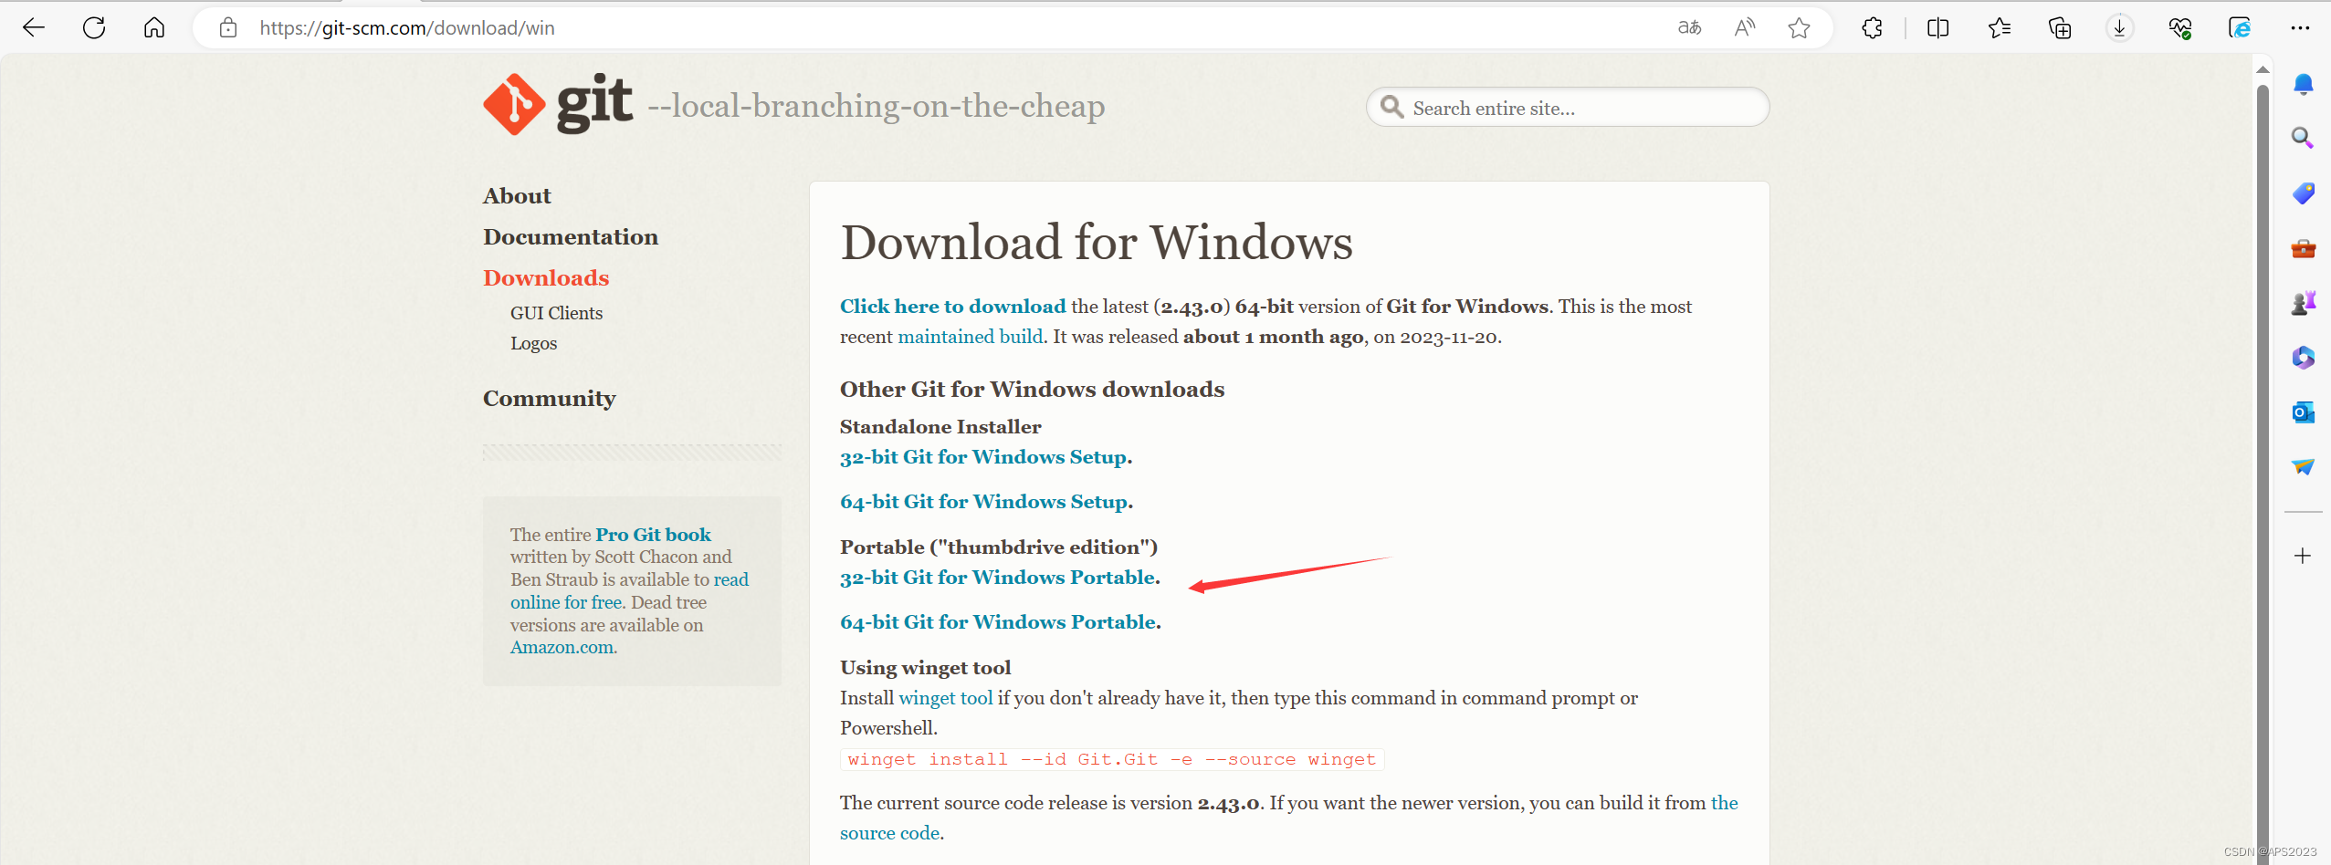Open the Documentation navigation item
This screenshot has width=2331, height=865.
[571, 236]
